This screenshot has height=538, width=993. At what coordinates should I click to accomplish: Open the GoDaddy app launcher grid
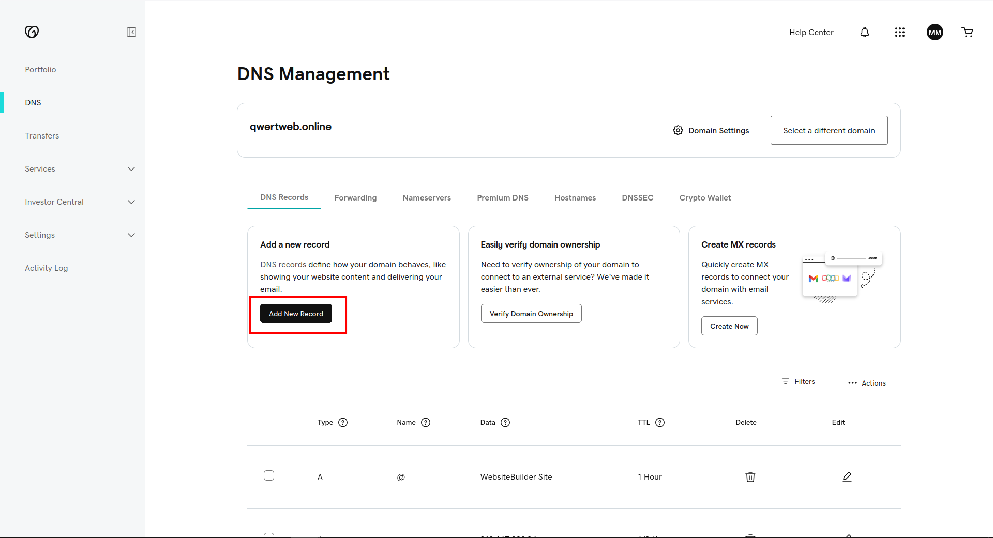[x=899, y=32]
